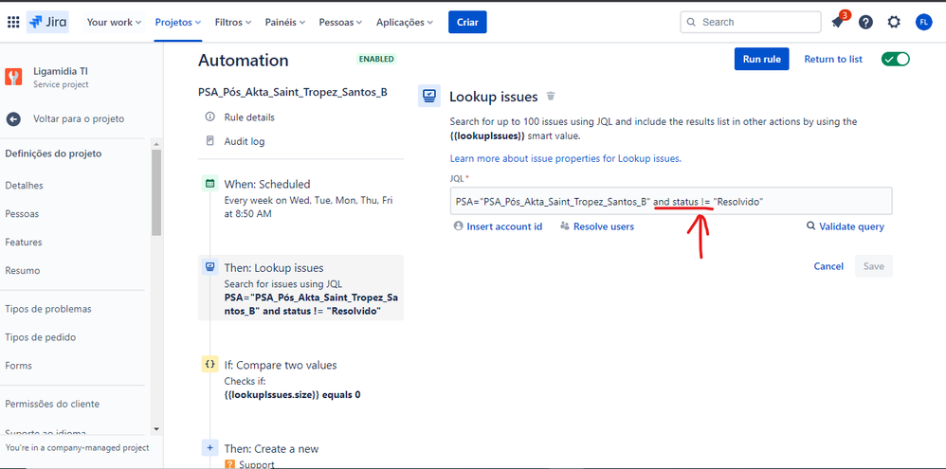Open Learn more about issue properties link
This screenshot has width=946, height=469.
click(565, 159)
